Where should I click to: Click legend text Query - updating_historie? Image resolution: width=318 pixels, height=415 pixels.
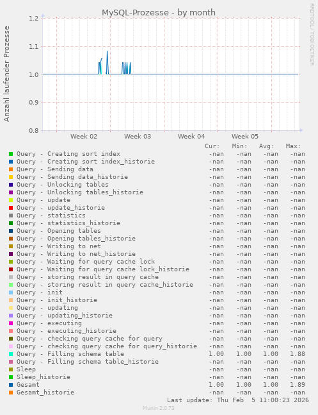click(x=65, y=316)
